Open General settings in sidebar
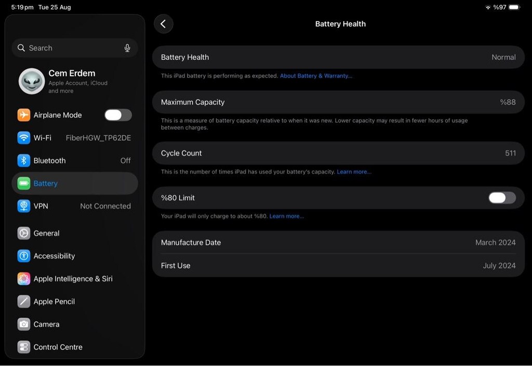 tap(75, 233)
